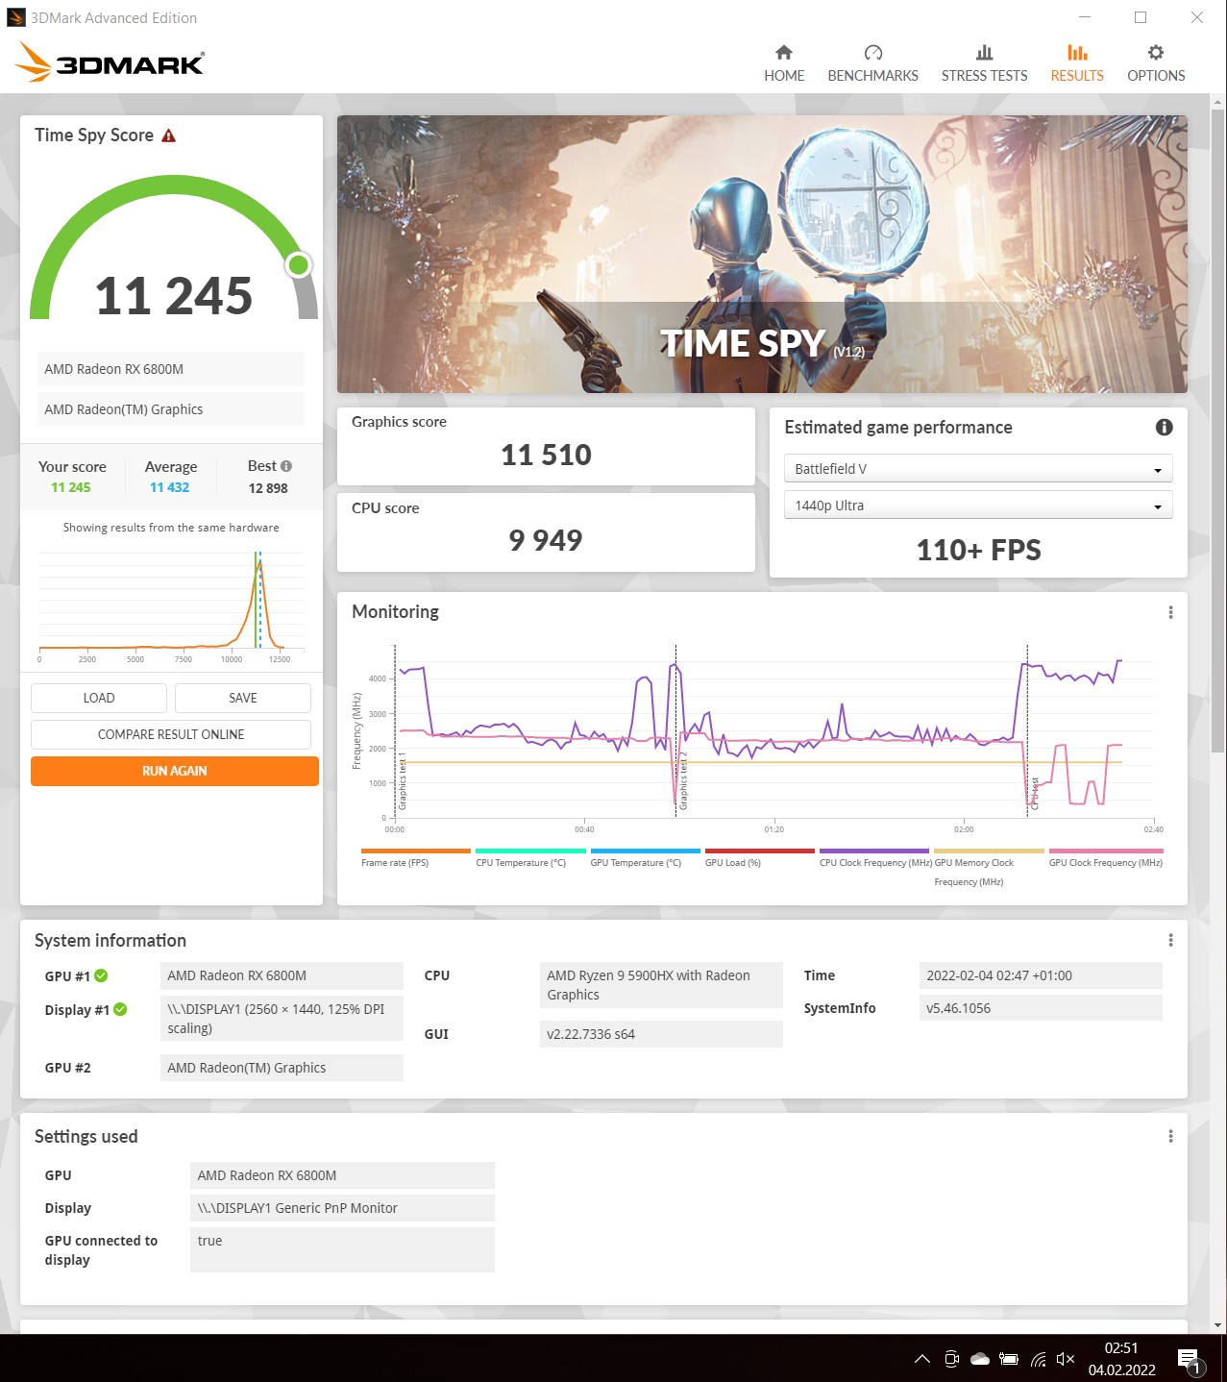Open the Monitoring panel three-dot menu
The image size is (1227, 1382).
tap(1170, 612)
